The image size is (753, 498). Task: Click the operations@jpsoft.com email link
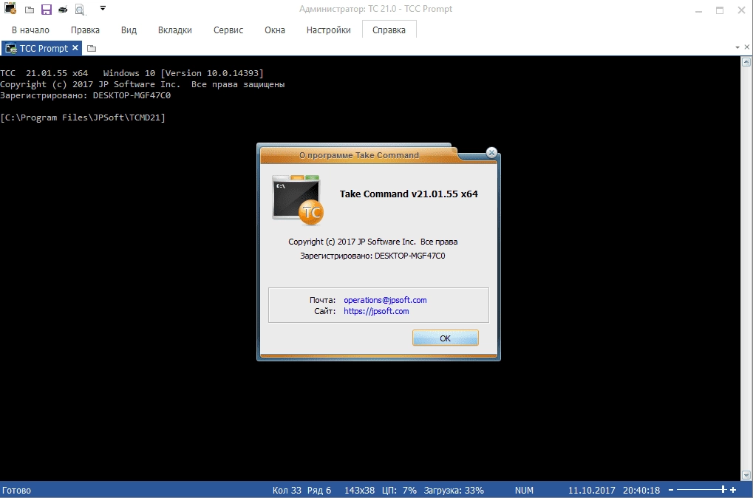click(x=385, y=300)
